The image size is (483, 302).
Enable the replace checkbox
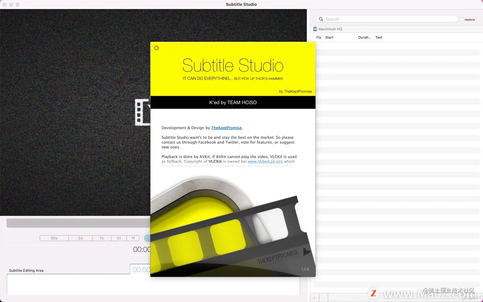click(x=462, y=20)
